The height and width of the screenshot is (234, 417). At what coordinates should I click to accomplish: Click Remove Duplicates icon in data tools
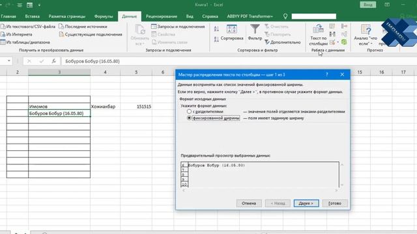coord(332,34)
